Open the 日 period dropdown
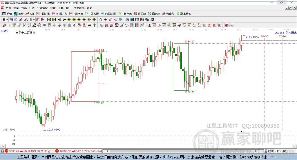The height and width of the screenshot is (160, 297). 5,20
